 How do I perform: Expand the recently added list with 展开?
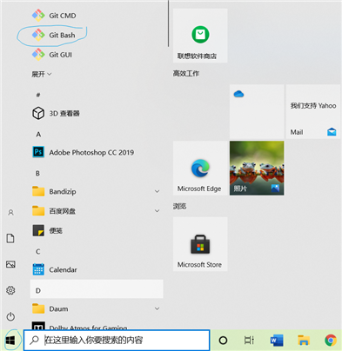pos(42,74)
